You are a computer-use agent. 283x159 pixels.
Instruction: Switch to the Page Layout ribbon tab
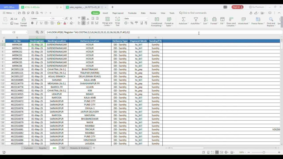pyautogui.click(x=118, y=13)
